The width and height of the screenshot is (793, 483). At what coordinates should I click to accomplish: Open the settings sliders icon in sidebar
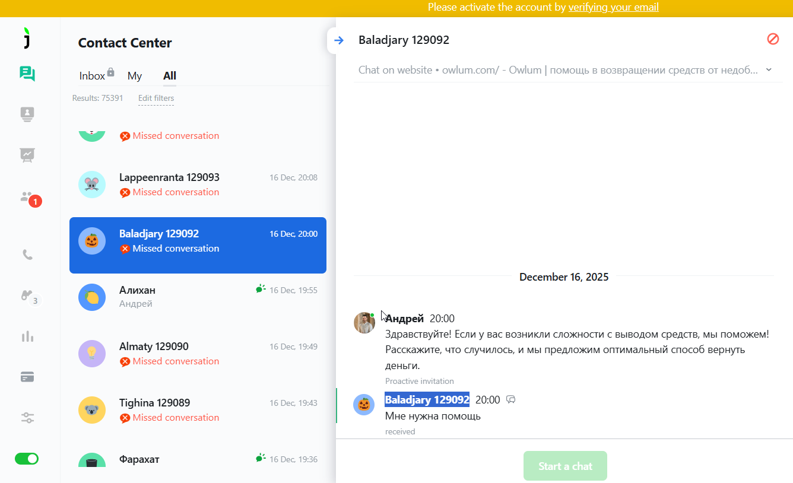point(27,418)
